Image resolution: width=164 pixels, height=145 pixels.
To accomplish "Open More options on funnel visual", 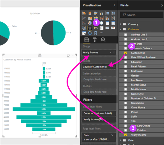I will coord(74,56).
